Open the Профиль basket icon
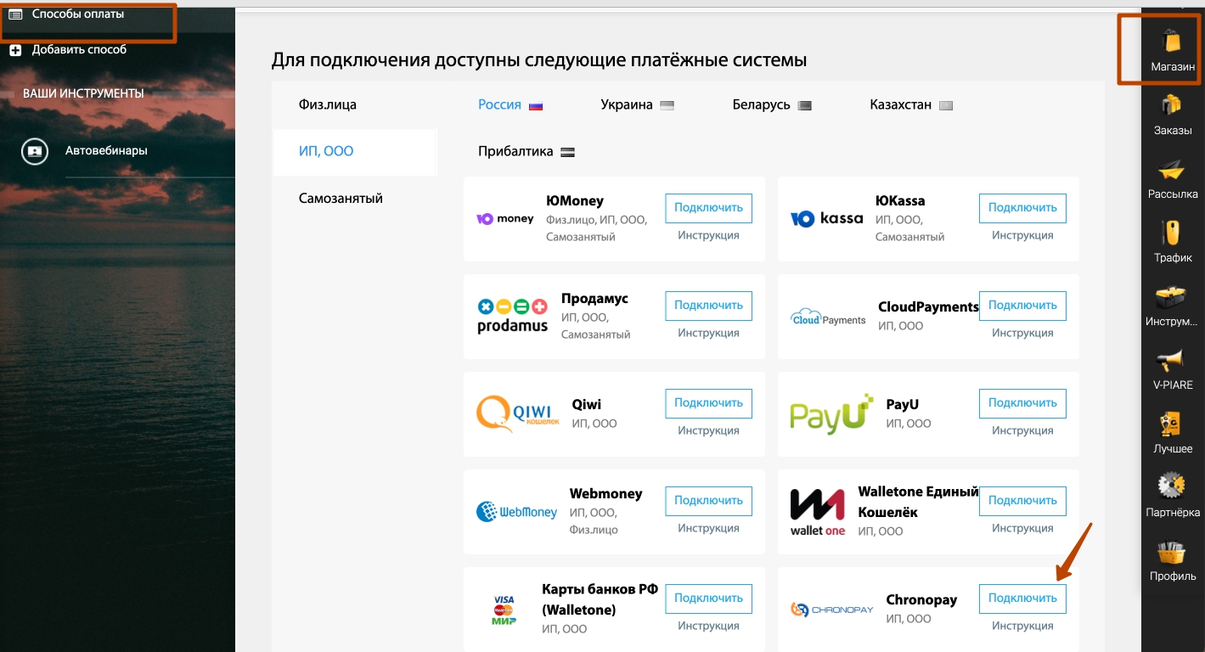This screenshot has width=1205, height=652. [x=1172, y=551]
